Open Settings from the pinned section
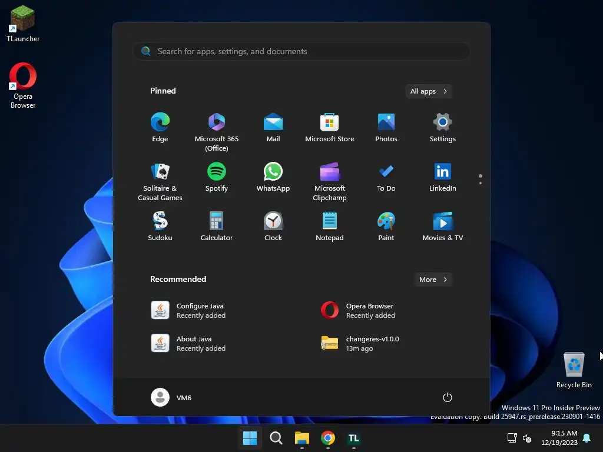The height and width of the screenshot is (452, 603). [443, 128]
